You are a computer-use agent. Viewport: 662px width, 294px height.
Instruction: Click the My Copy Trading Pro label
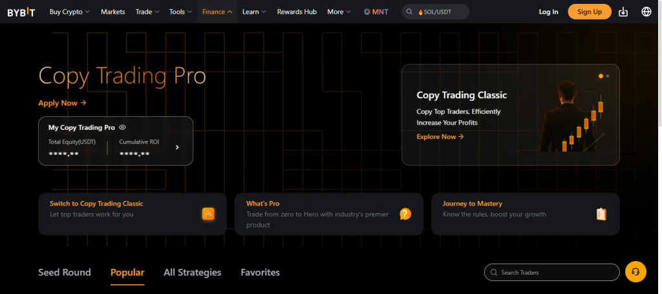tap(81, 127)
